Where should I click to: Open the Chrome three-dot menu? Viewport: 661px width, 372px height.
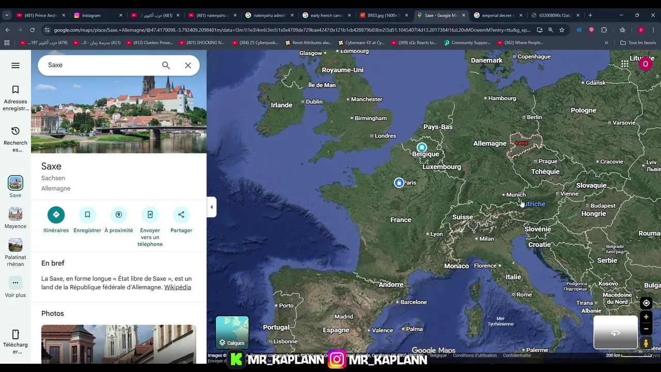click(654, 30)
